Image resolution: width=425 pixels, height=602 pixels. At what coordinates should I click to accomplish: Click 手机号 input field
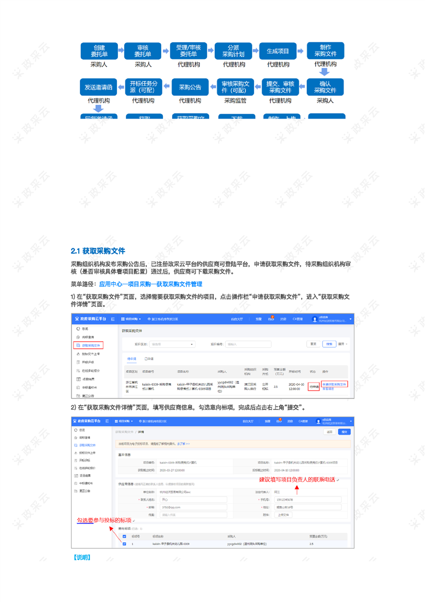coord(308,499)
